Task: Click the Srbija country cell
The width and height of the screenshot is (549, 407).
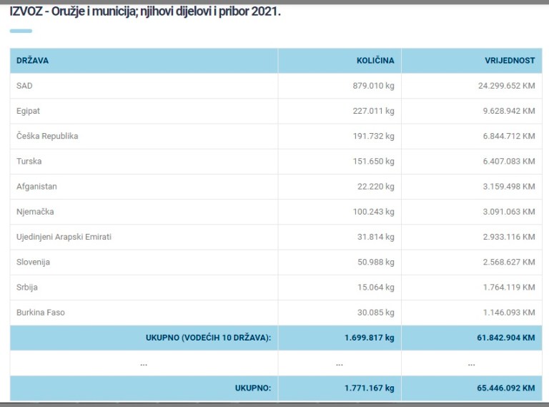Action: tap(27, 288)
